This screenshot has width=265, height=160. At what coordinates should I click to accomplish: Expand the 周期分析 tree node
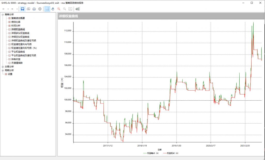tap(3, 70)
